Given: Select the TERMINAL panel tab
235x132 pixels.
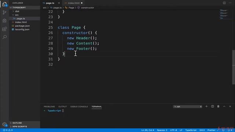Looking at the screenshot, I should pos(97,107).
